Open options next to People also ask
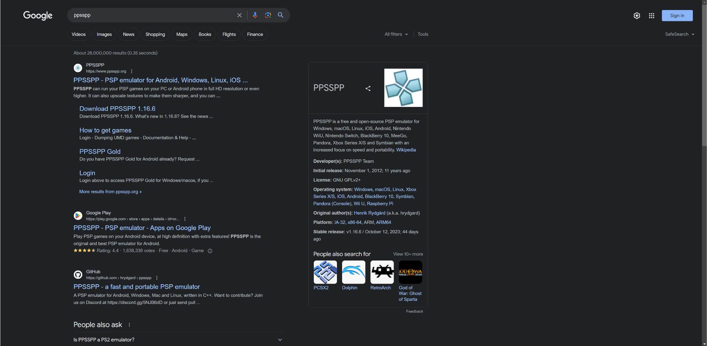Image resolution: width=707 pixels, height=346 pixels. pyautogui.click(x=129, y=325)
